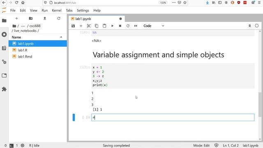Select lab1.ipynb in the file list
Image resolution: width=263 pixels, height=148 pixels.
[38, 44]
